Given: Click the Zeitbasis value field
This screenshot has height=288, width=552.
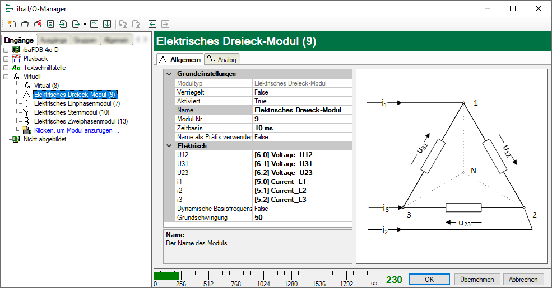Looking at the screenshot, I should 302,128.
